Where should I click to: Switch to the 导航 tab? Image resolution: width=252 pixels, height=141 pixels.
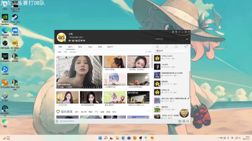tap(60, 47)
